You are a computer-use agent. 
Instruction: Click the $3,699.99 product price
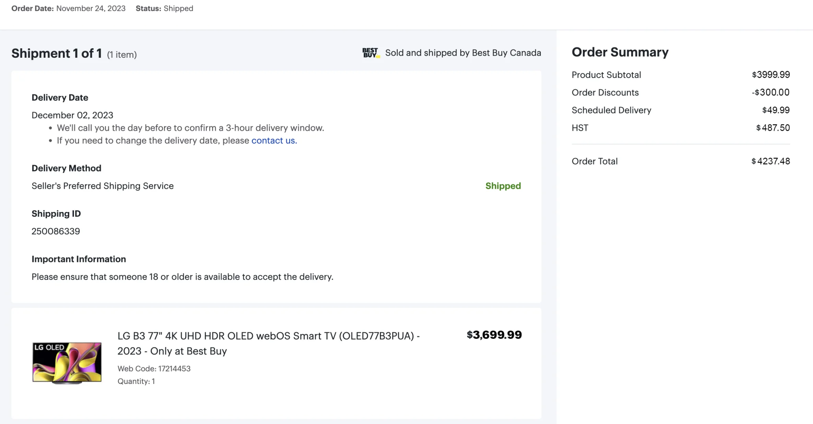coord(494,335)
